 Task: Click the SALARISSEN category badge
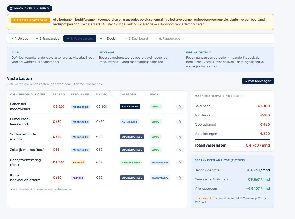click(130, 107)
